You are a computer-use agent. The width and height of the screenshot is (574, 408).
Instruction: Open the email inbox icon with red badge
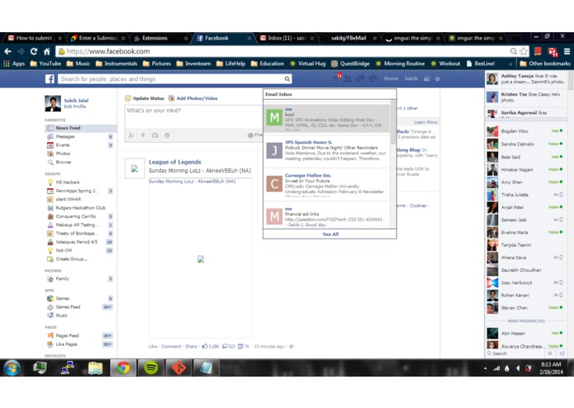(336, 78)
